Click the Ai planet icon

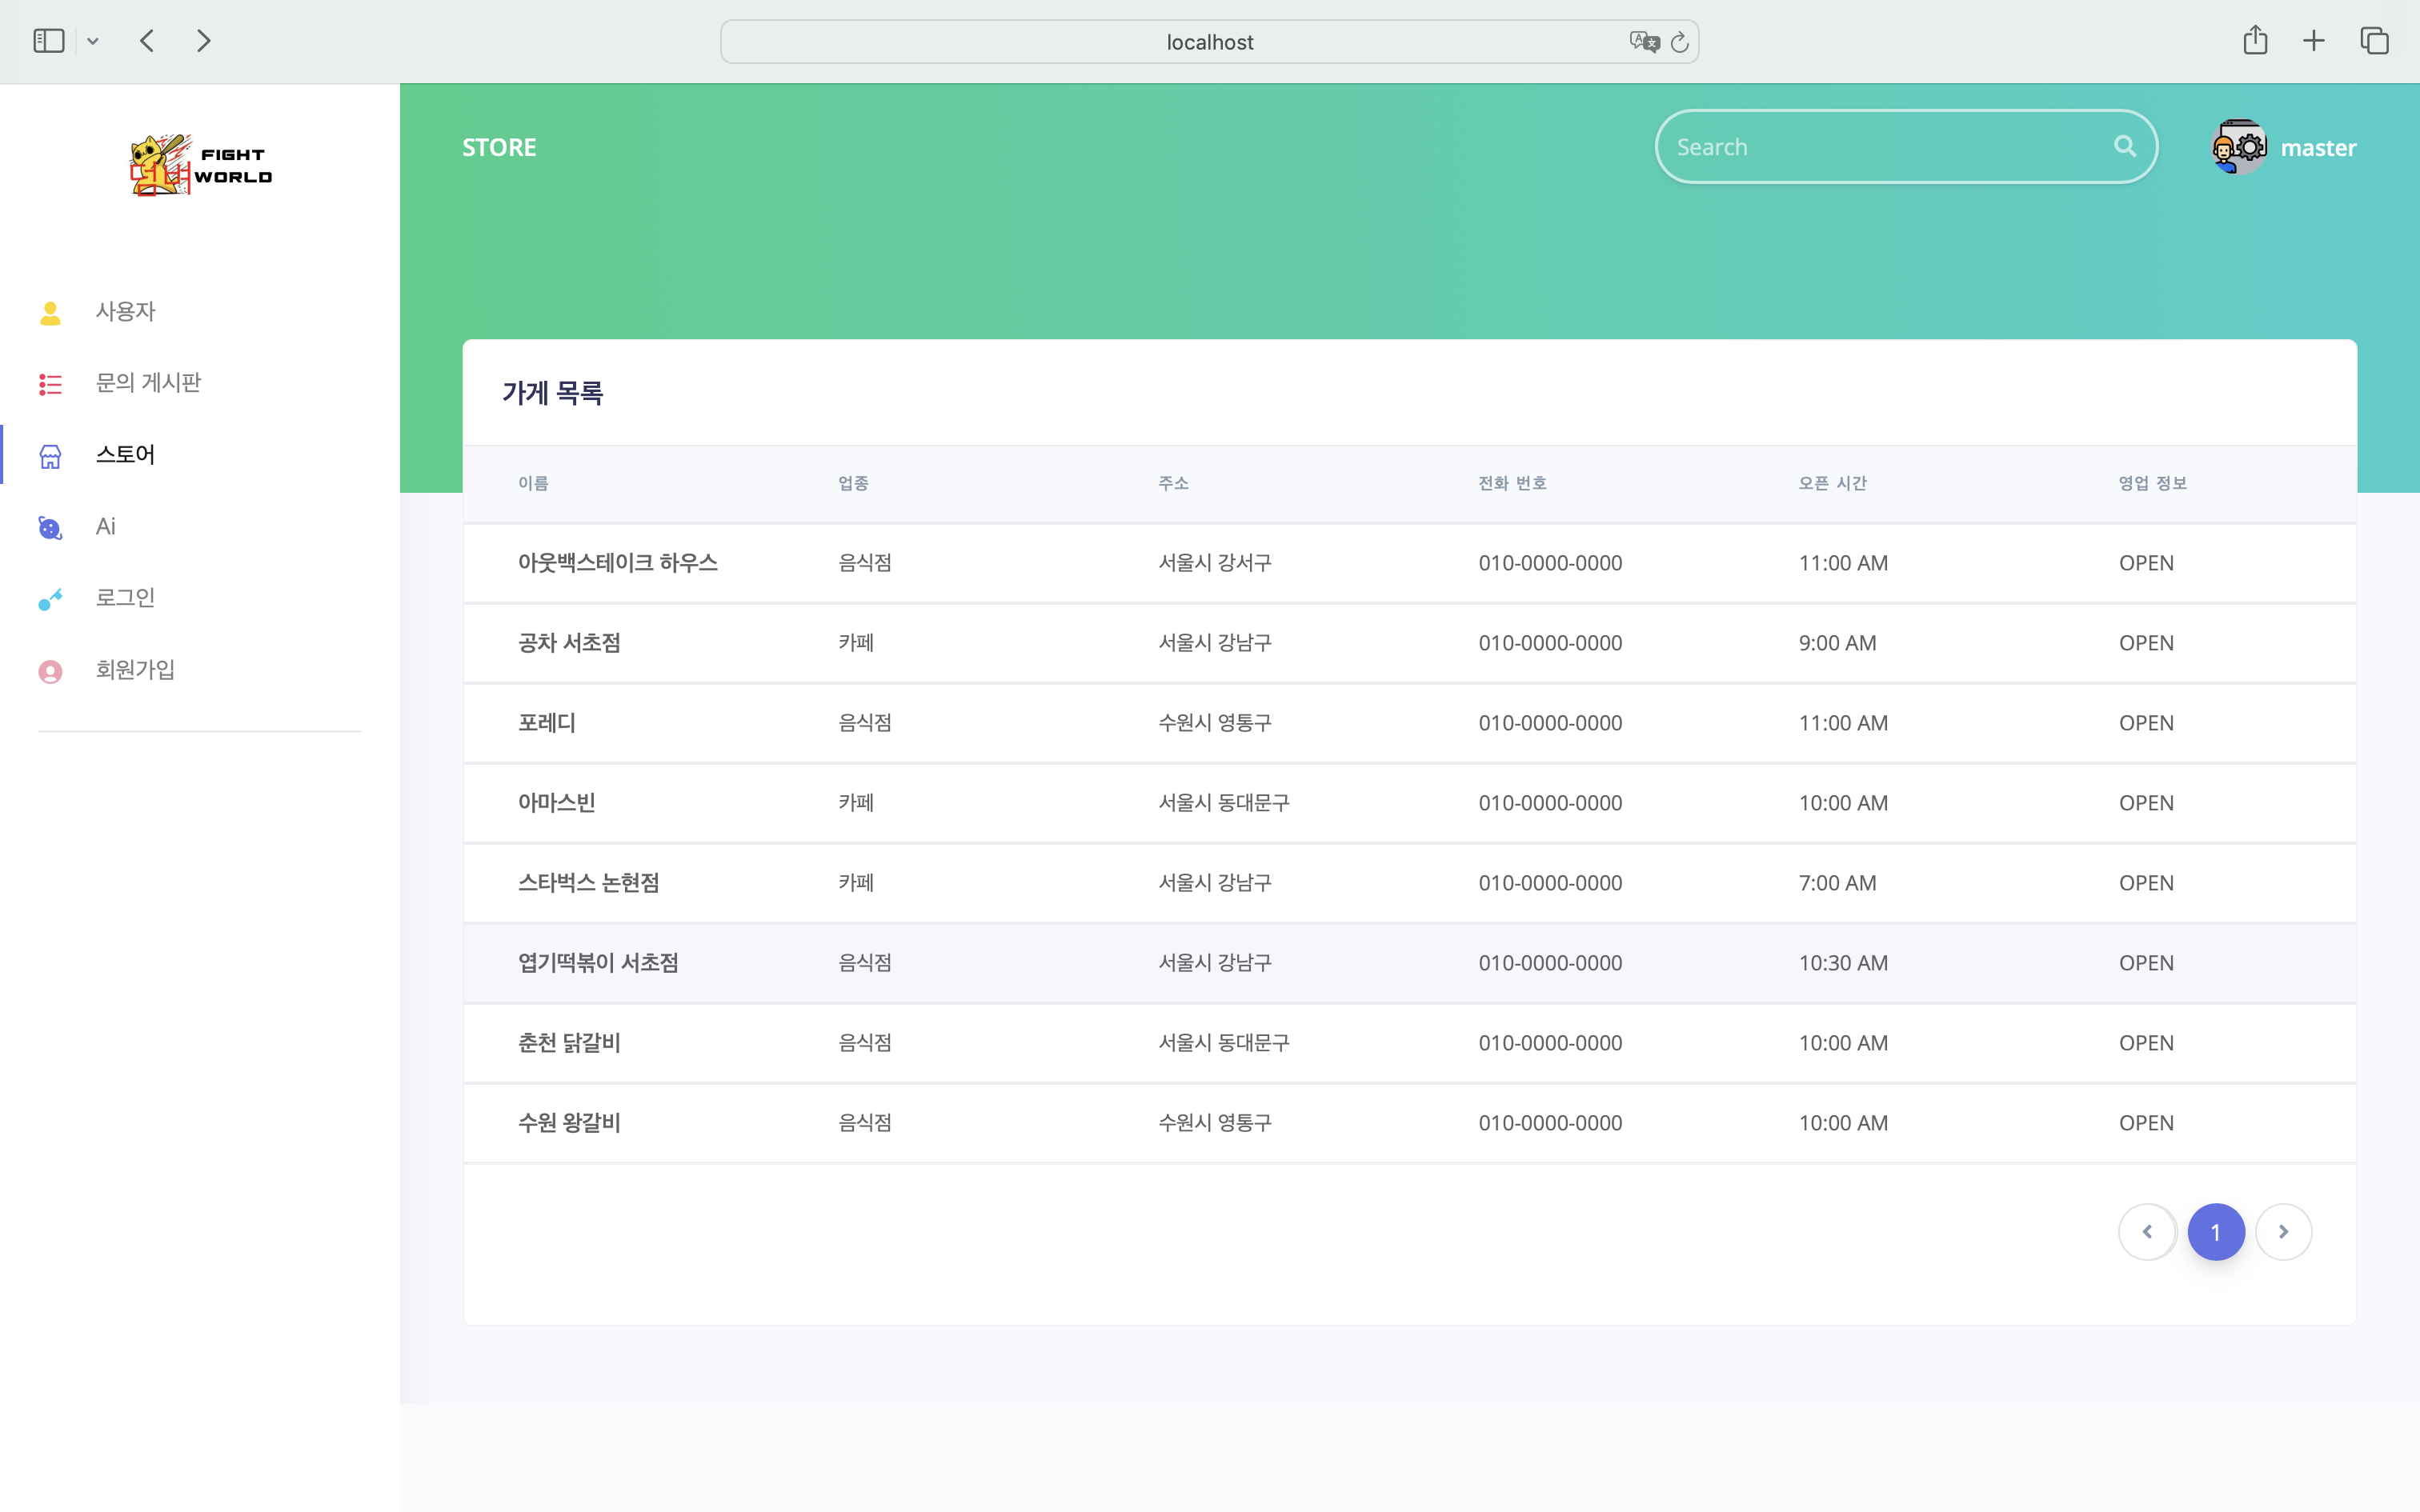(50, 527)
